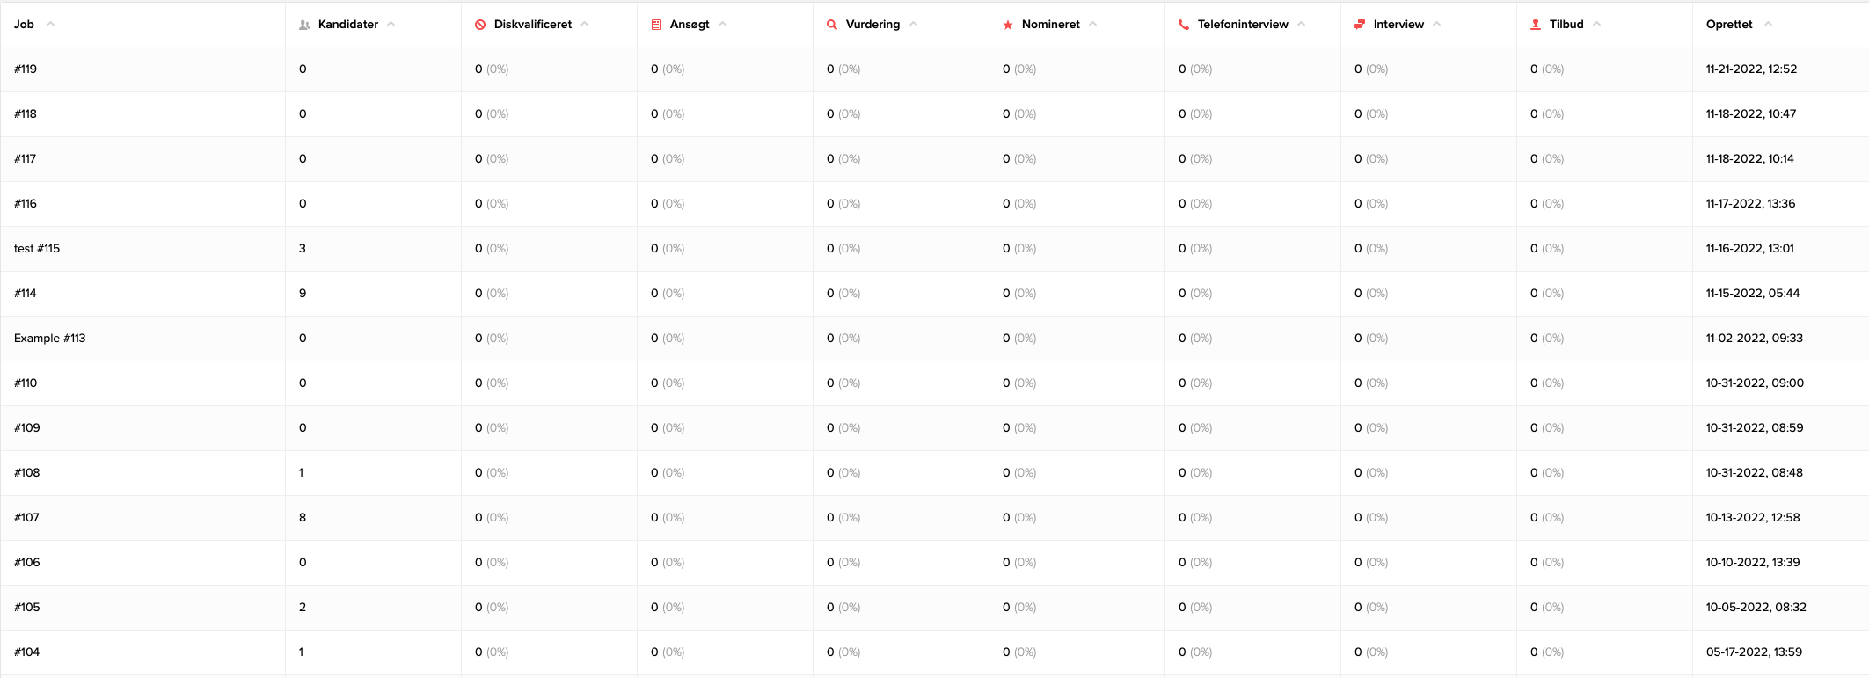The width and height of the screenshot is (1869, 678).
Task: Toggle sort arrow beside Oprettet
Action: [x=1768, y=24]
